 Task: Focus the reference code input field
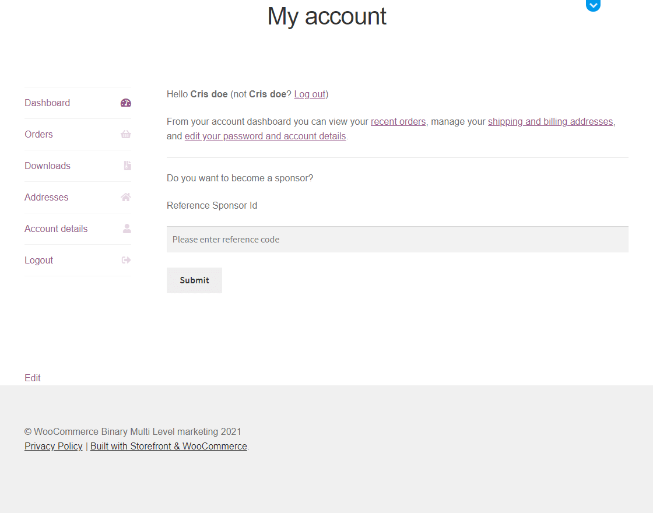tap(397, 240)
